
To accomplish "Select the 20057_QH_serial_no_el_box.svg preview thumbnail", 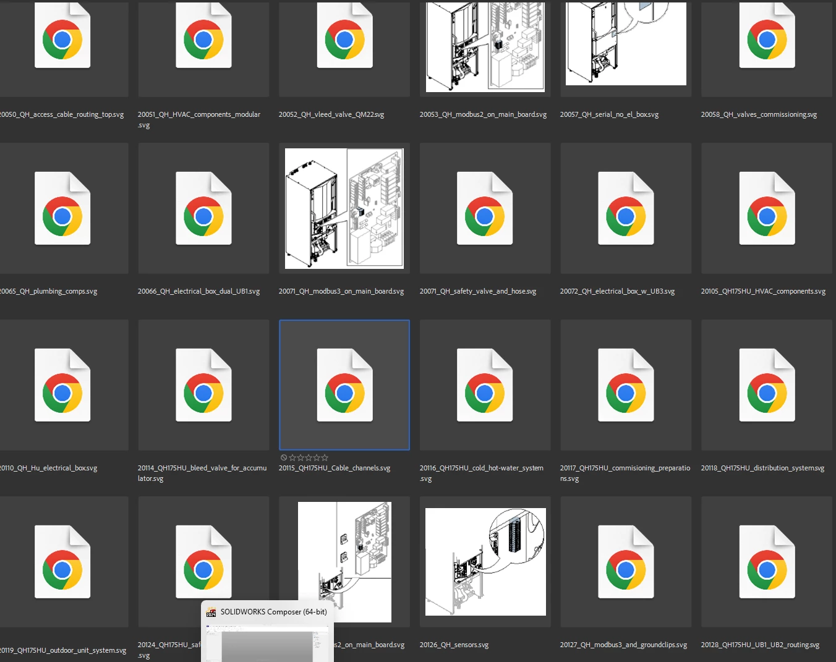I will point(626,43).
